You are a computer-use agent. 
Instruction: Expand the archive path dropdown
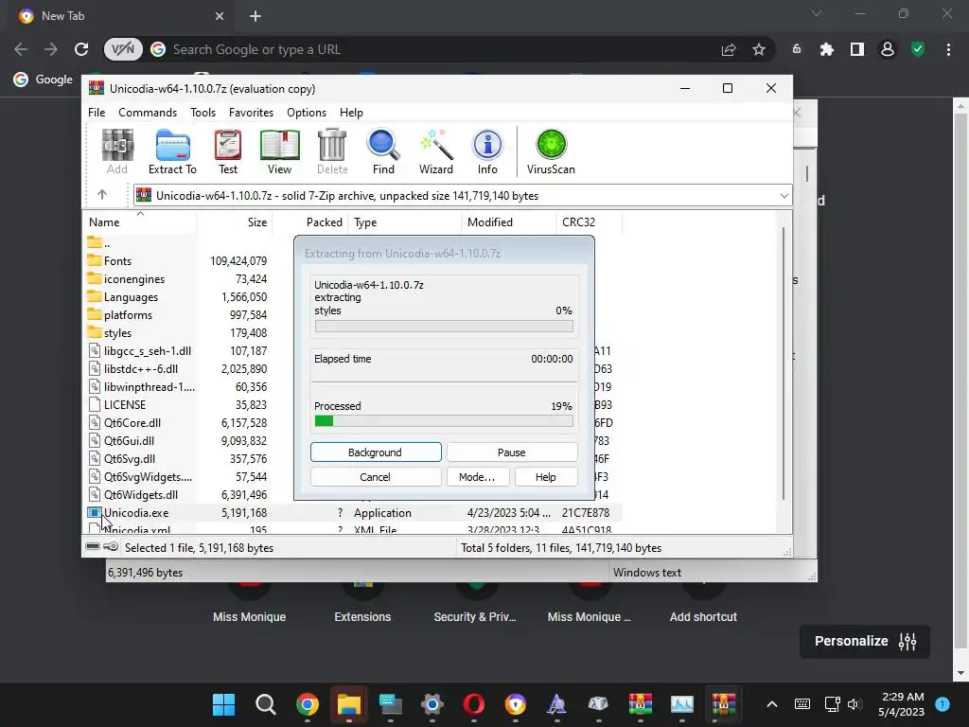pyautogui.click(x=784, y=195)
